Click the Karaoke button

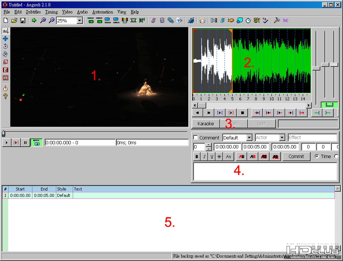(x=206, y=124)
